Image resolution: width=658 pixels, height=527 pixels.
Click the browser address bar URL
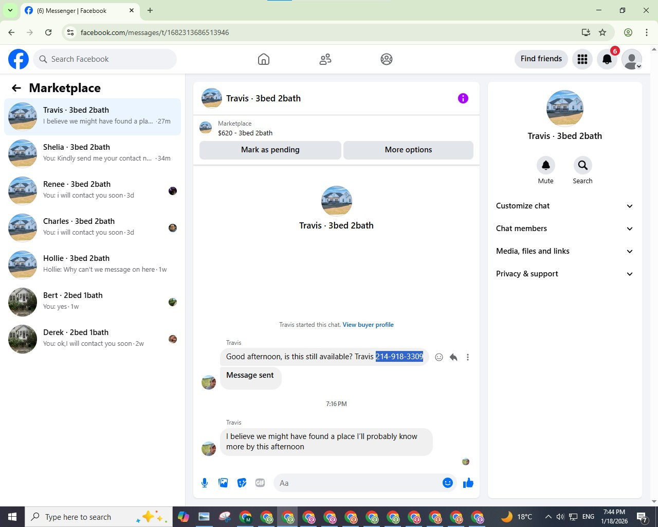155,32
